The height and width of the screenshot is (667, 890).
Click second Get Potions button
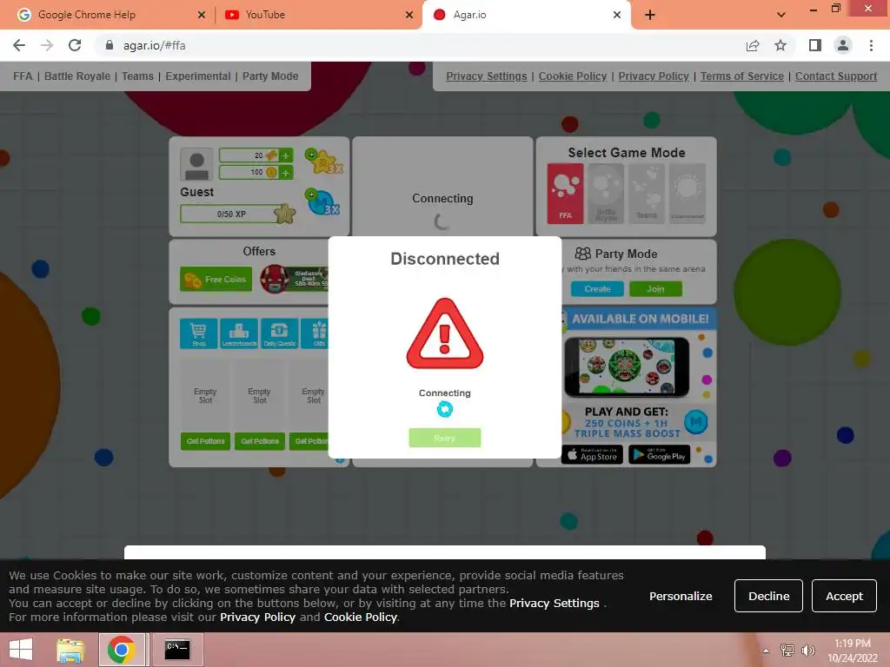259,440
